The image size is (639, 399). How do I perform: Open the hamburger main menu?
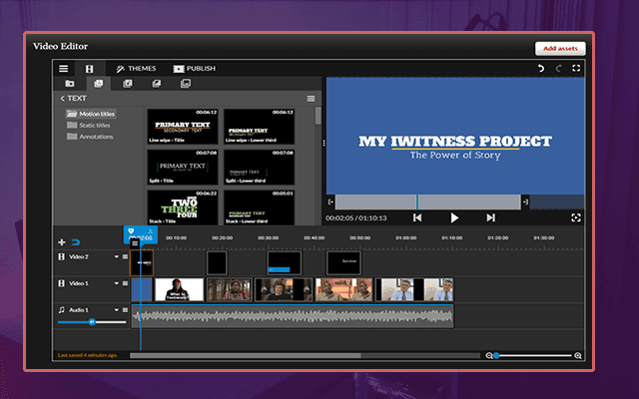click(x=63, y=69)
